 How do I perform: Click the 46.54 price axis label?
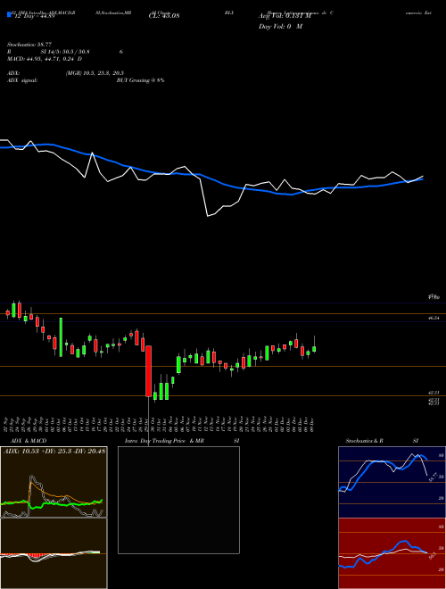click(434, 318)
